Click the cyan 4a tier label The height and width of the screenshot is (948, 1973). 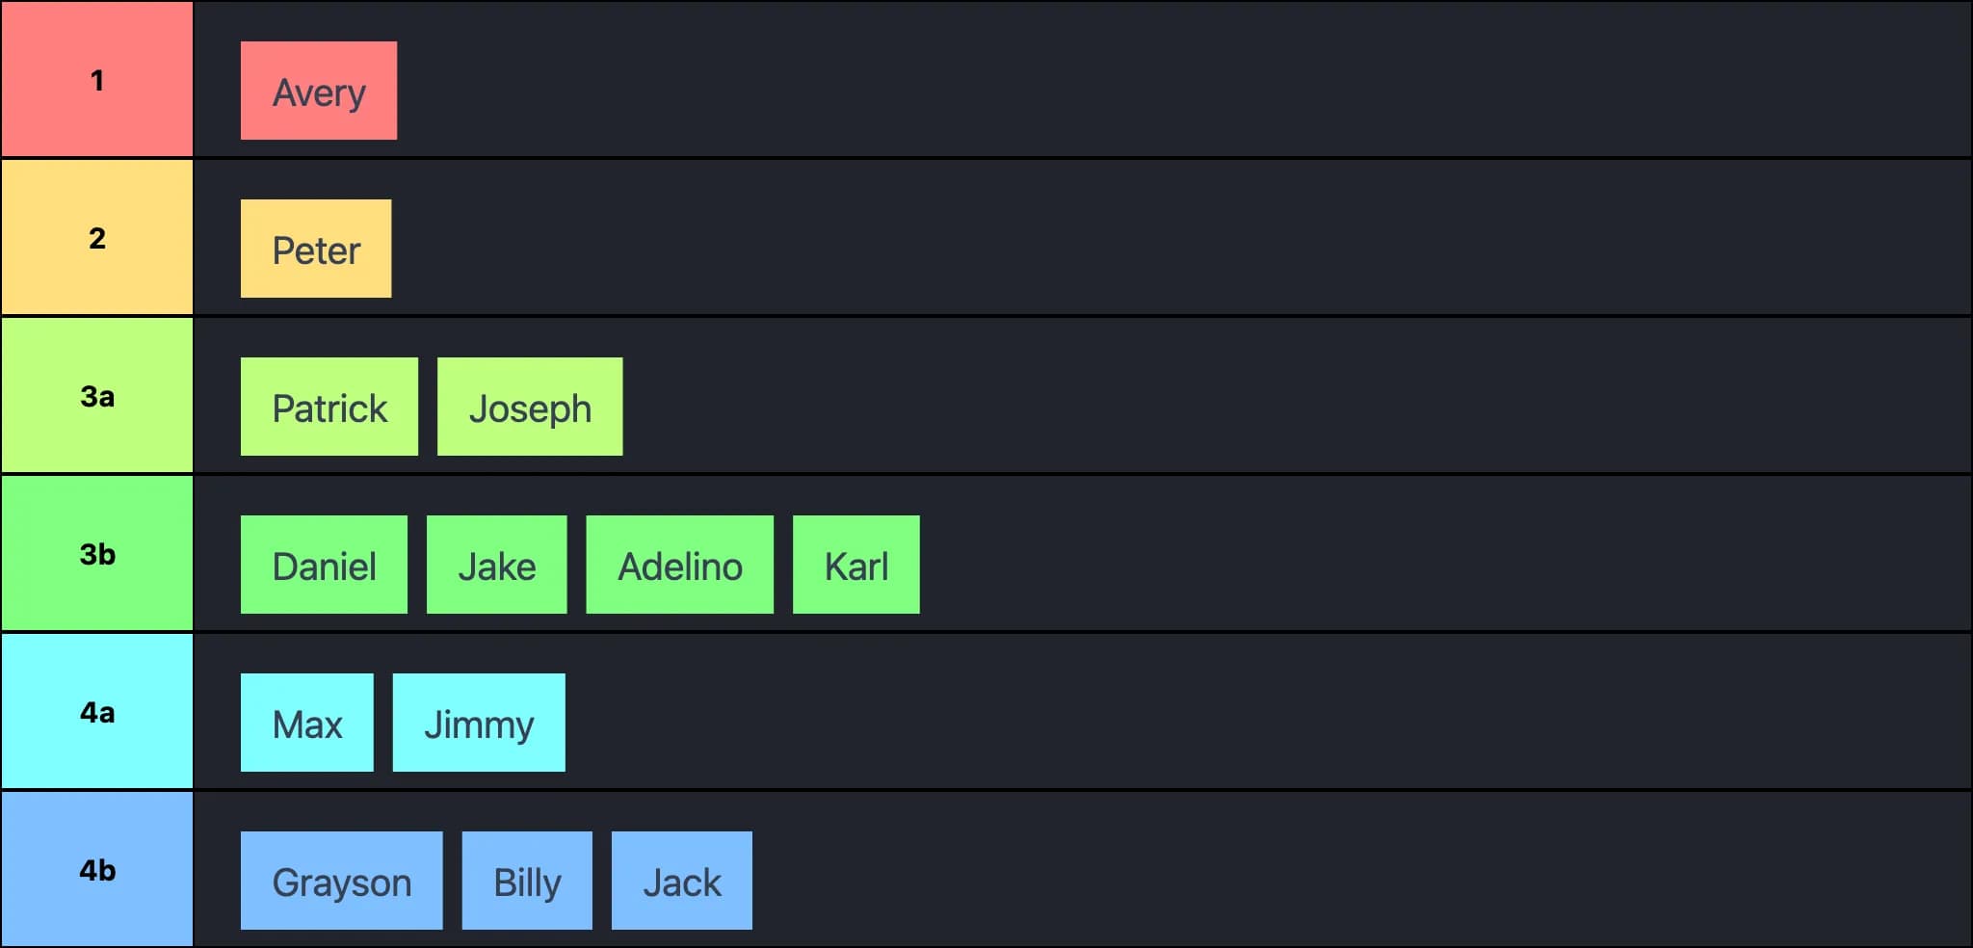click(96, 711)
